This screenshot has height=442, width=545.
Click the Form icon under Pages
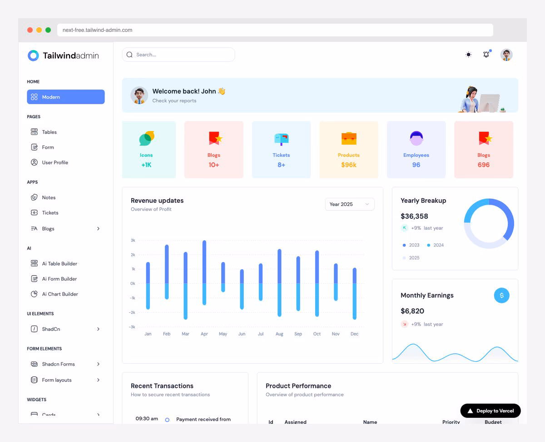point(34,147)
